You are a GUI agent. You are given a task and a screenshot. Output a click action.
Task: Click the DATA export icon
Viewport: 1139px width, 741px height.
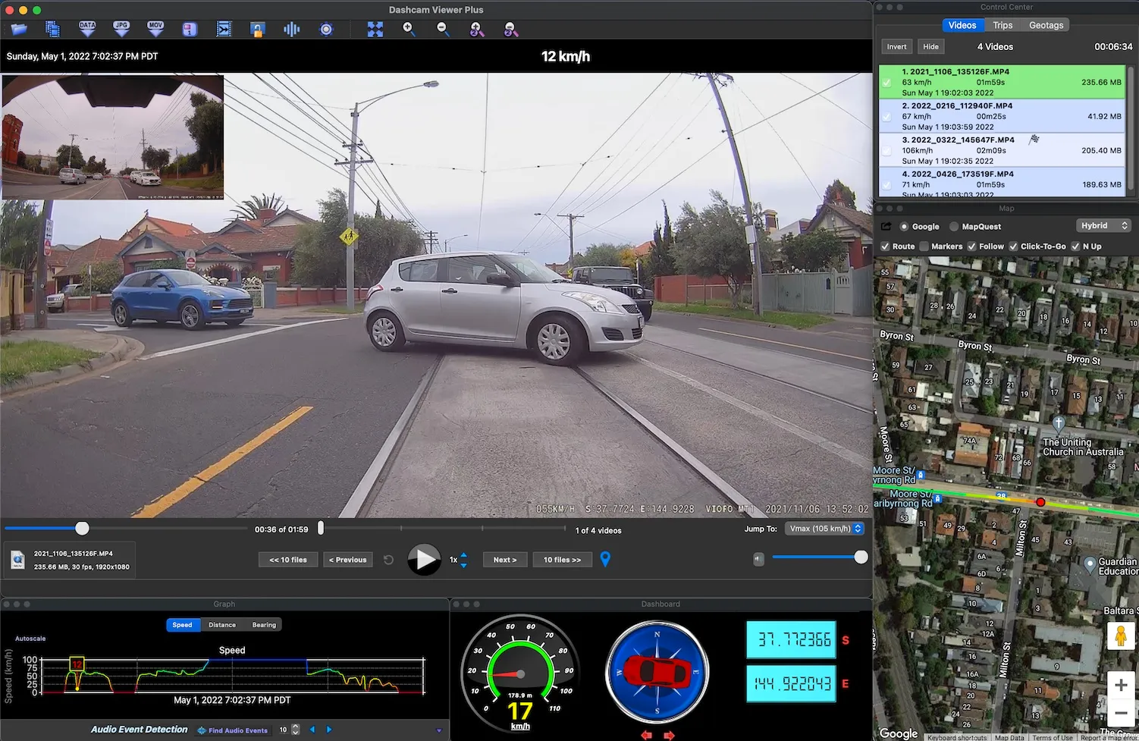pos(87,30)
